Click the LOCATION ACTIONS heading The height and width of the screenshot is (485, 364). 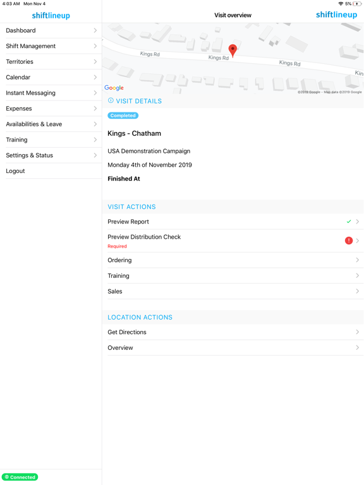point(140,317)
